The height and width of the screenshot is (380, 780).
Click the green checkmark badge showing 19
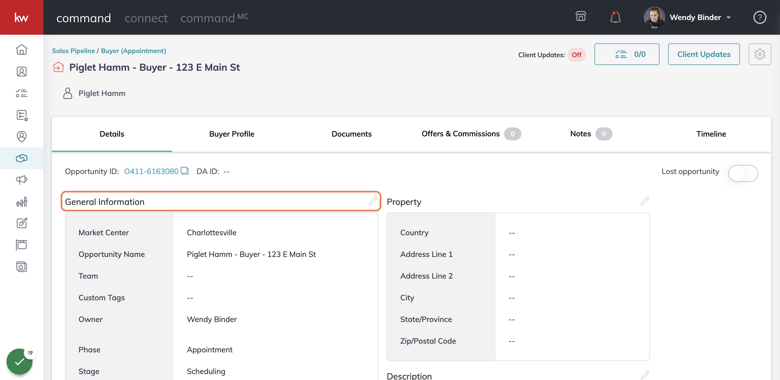pyautogui.click(x=19, y=361)
